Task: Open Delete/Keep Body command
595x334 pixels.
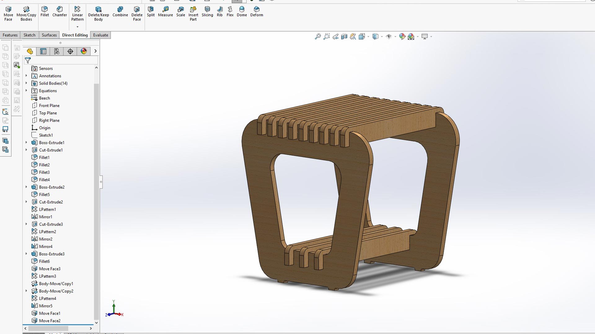Action: coord(99,14)
